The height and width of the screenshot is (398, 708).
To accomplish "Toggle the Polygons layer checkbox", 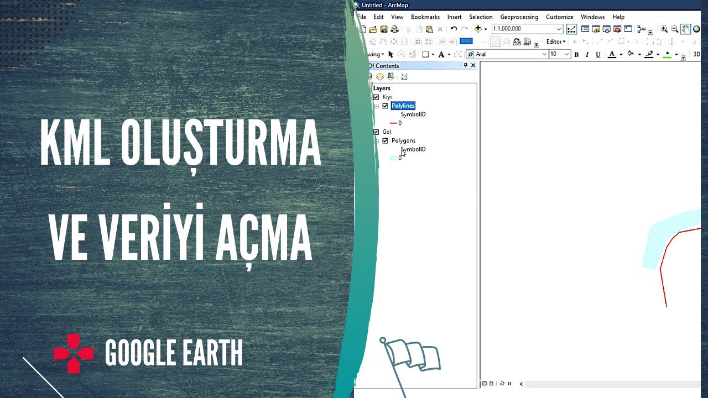I will point(385,141).
